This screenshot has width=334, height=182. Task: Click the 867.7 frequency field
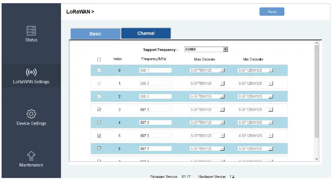pos(155,149)
